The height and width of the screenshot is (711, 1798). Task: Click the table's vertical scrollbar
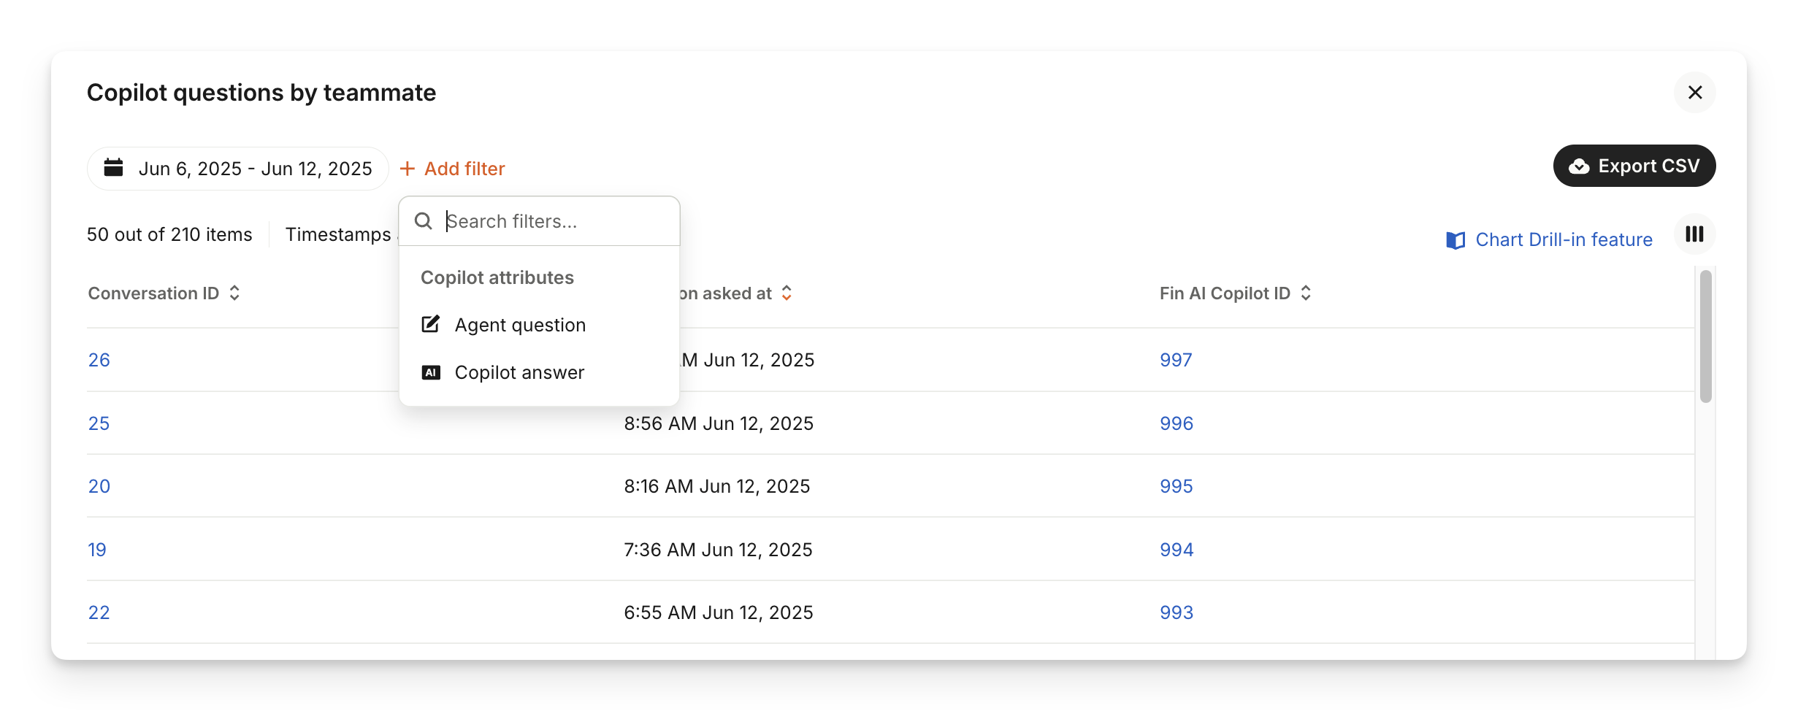pos(1705,336)
